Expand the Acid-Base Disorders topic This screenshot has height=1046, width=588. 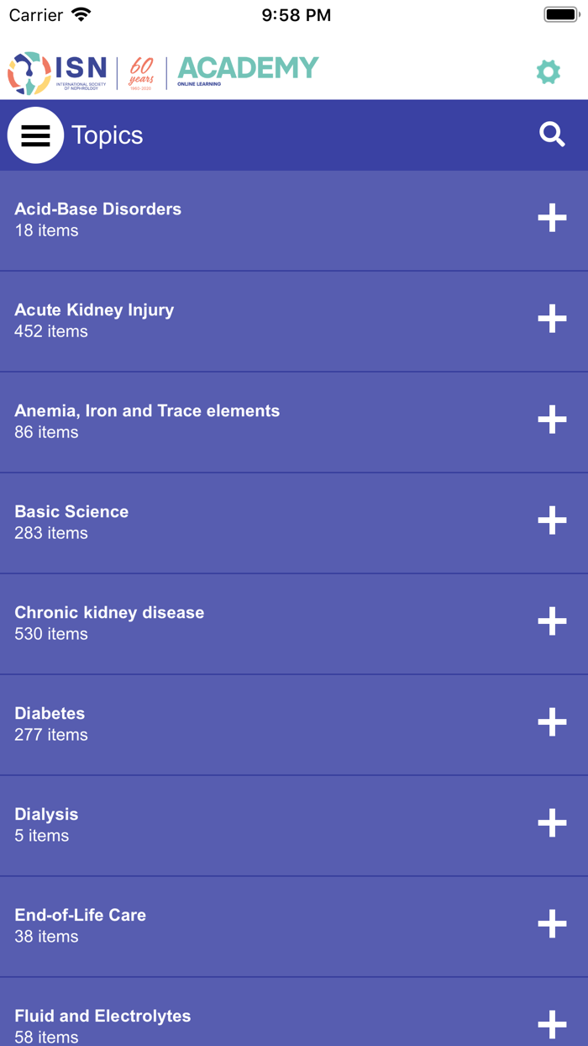pos(552,218)
